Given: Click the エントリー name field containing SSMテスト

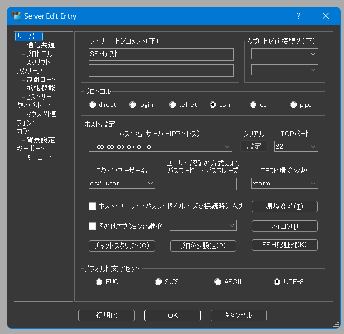Looking at the screenshot, I should [x=161, y=54].
